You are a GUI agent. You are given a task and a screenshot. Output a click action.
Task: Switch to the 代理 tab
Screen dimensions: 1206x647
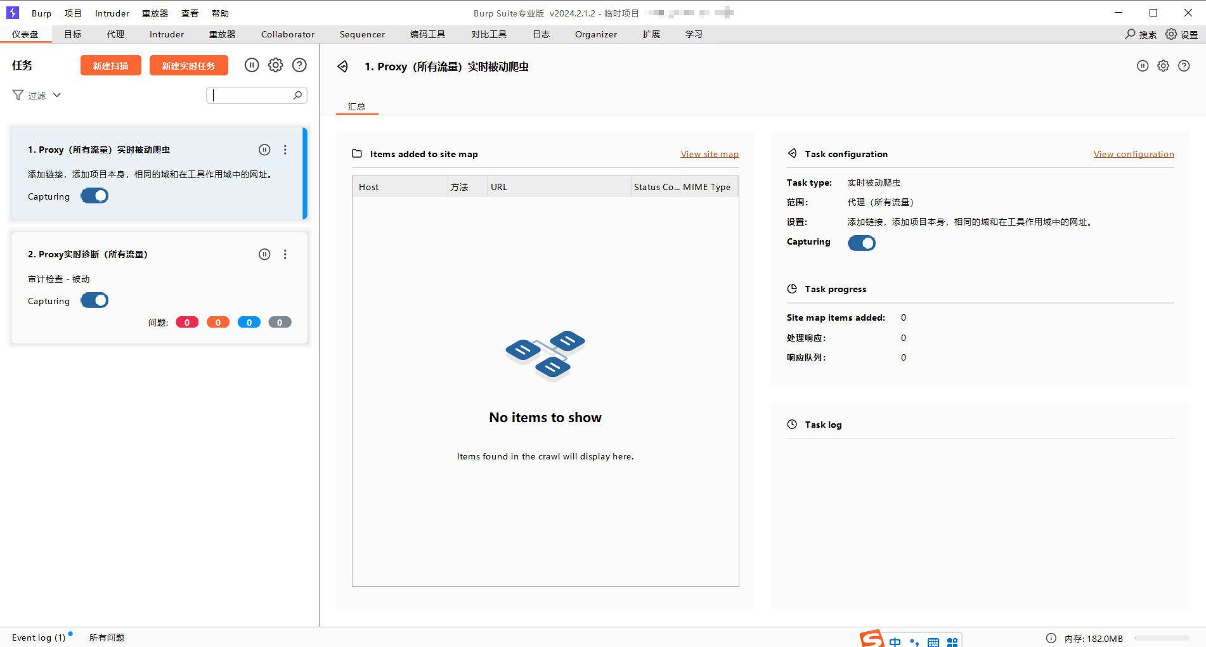(x=115, y=34)
